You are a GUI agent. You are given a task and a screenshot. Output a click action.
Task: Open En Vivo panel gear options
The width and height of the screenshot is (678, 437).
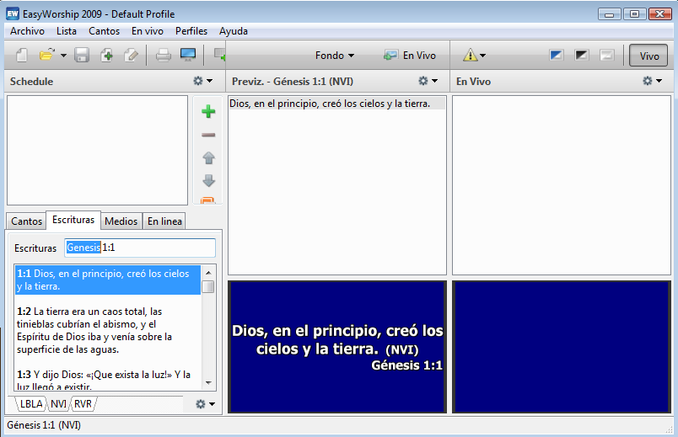(653, 81)
